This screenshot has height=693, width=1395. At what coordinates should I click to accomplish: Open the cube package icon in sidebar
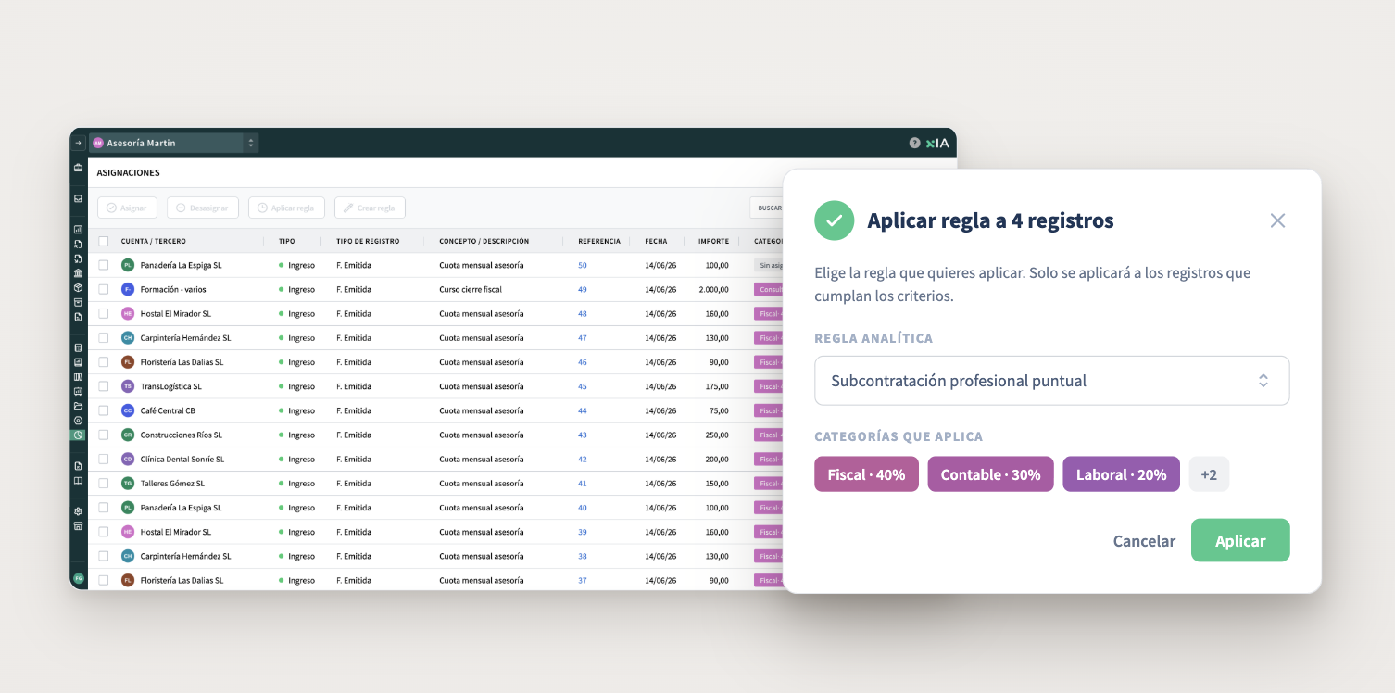click(79, 287)
